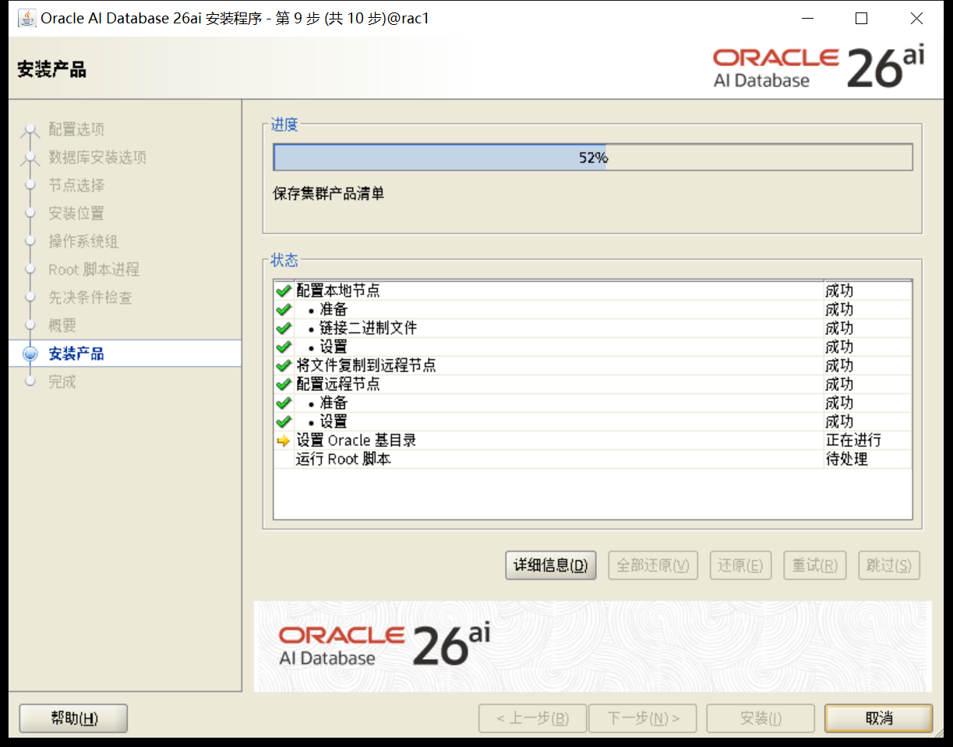953x747 pixels.
Task: Click green check icon beside 链接二进制文件
Action: (284, 328)
